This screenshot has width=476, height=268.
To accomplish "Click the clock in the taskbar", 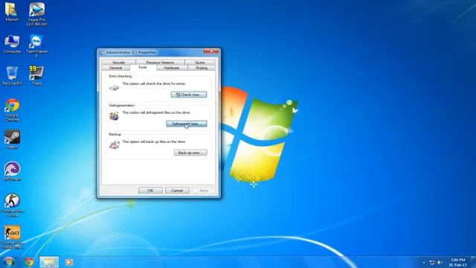I will [x=458, y=262].
